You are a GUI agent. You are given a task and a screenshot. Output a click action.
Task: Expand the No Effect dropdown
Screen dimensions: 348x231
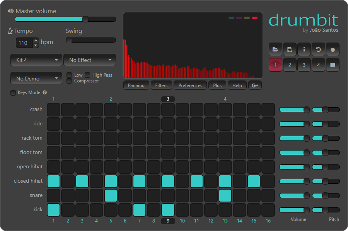tap(90, 60)
